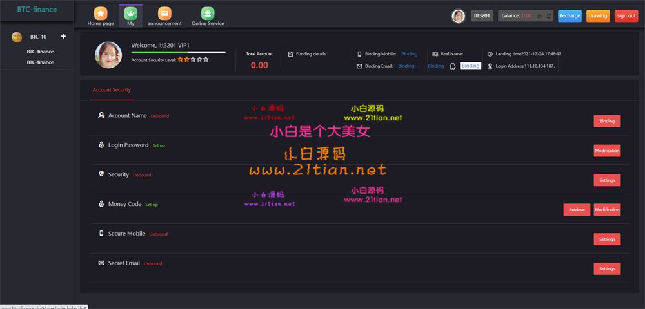Click the announcement envelope icon
The height and width of the screenshot is (309, 645).
coord(164,14)
